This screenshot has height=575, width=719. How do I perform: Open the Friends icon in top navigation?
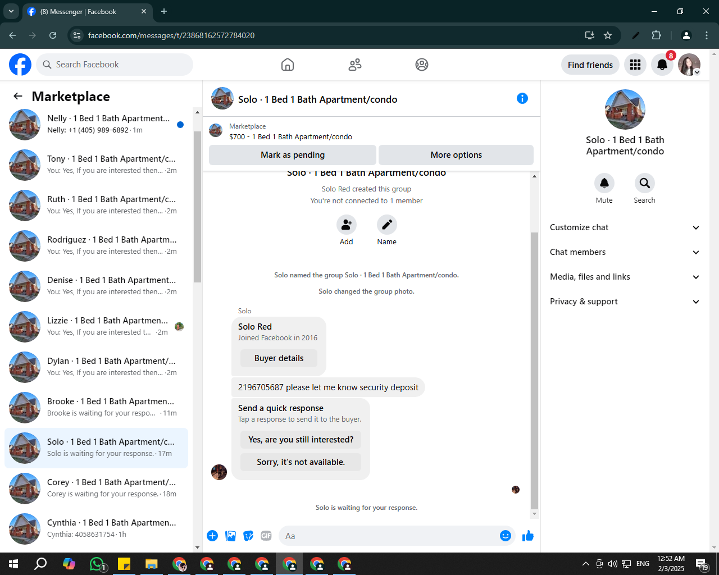(355, 65)
